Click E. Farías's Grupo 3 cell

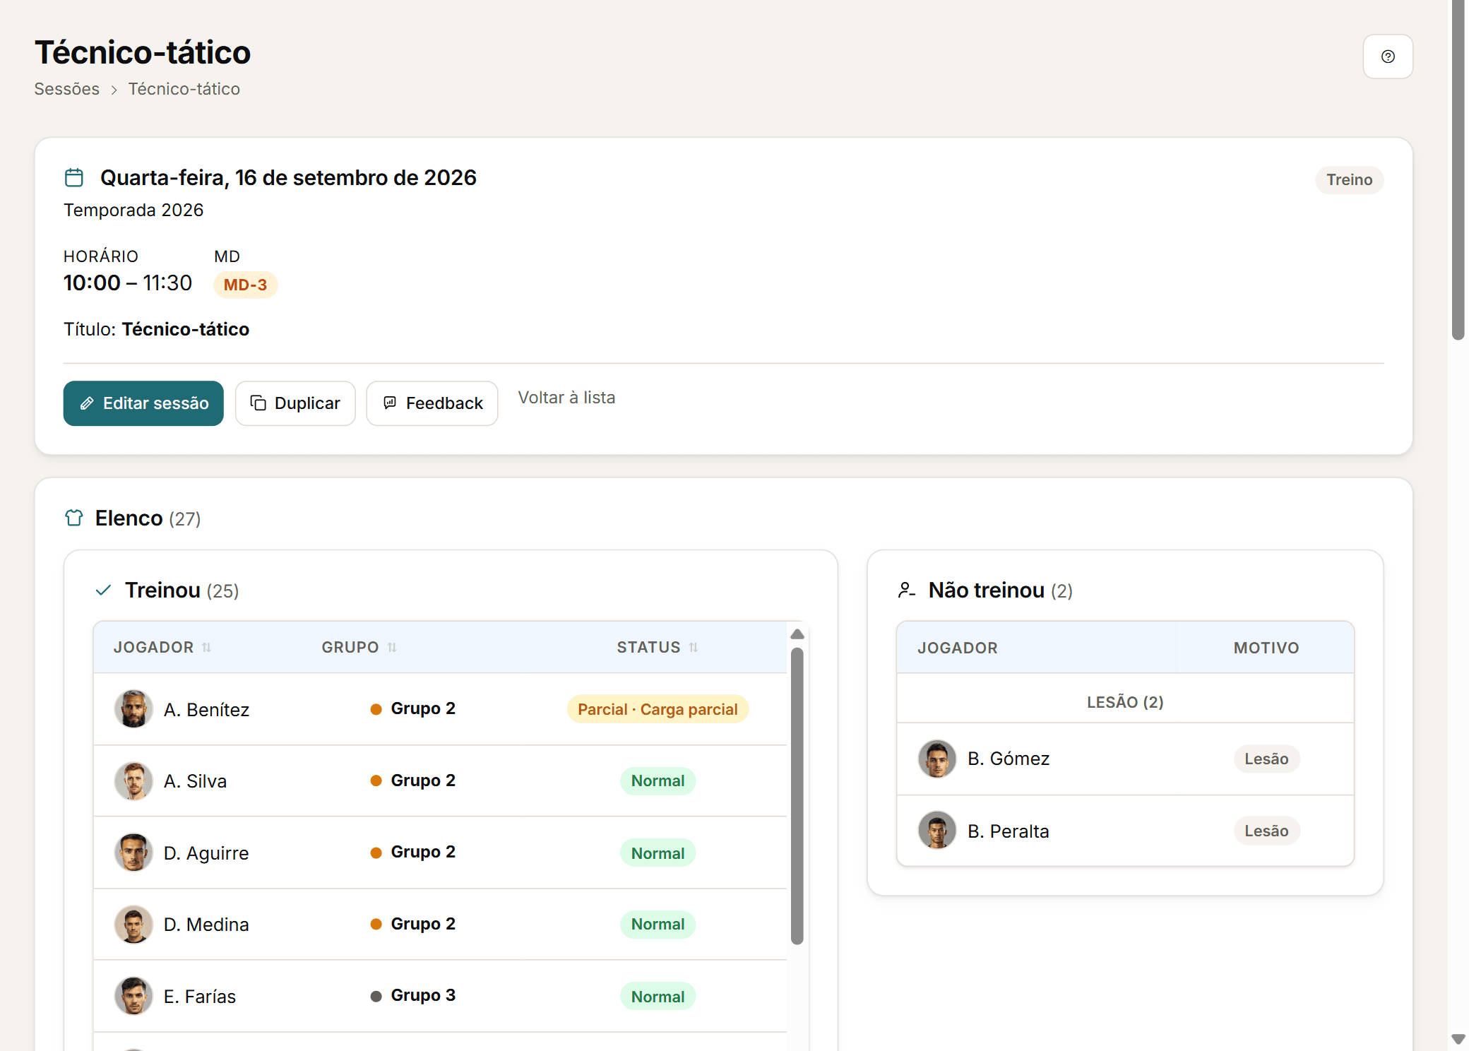point(413,995)
